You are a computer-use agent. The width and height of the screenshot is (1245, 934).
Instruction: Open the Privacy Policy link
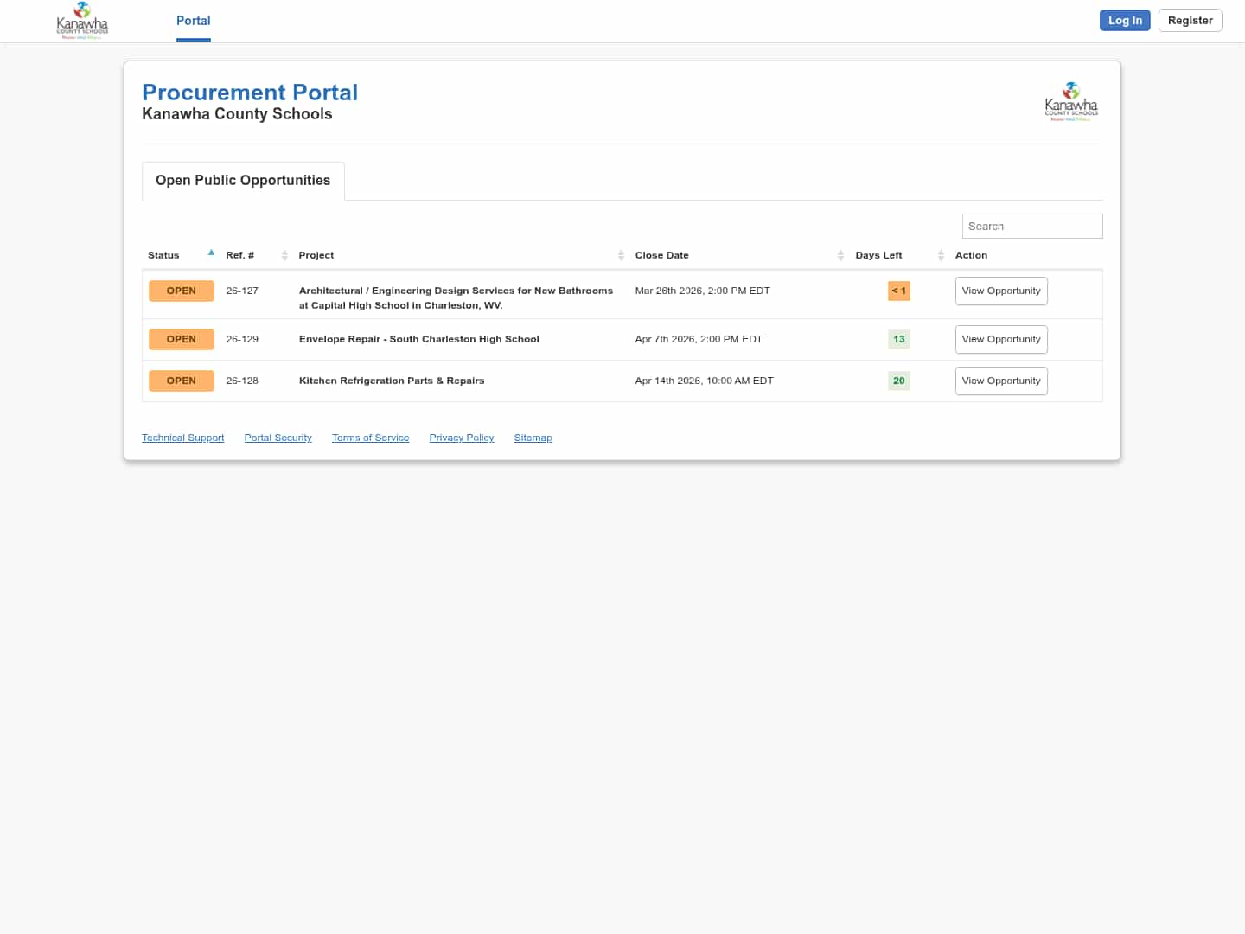(462, 438)
